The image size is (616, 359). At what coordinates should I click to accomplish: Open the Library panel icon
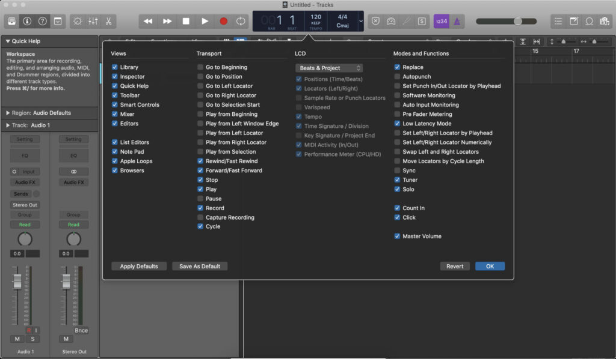[x=12, y=21]
